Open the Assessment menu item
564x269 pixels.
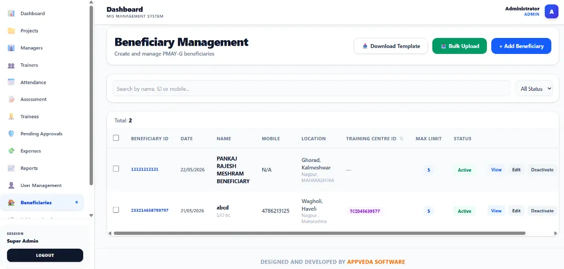42,99
